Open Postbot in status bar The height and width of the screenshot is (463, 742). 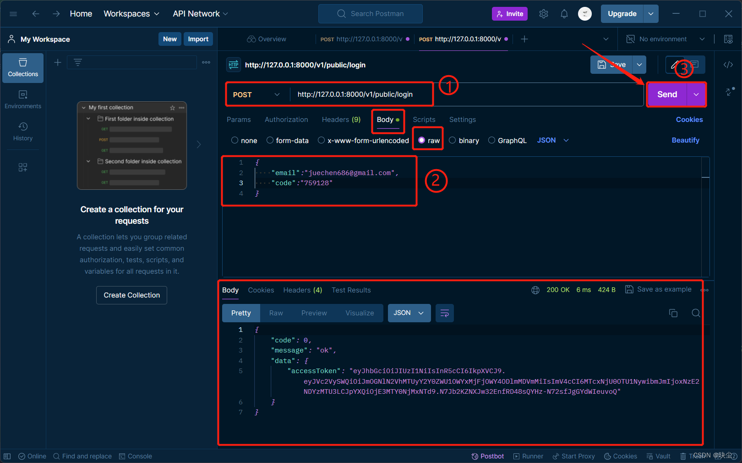click(x=488, y=456)
